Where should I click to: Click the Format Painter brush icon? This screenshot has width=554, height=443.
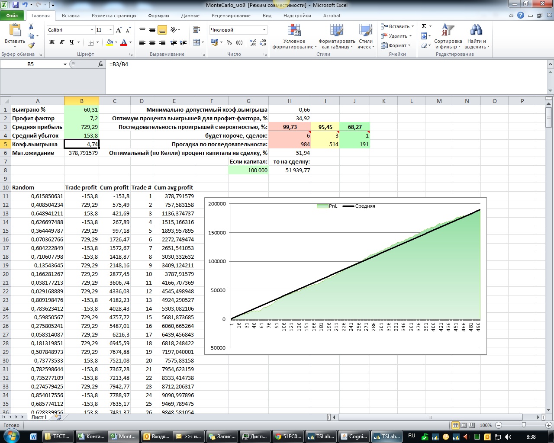pos(31,45)
